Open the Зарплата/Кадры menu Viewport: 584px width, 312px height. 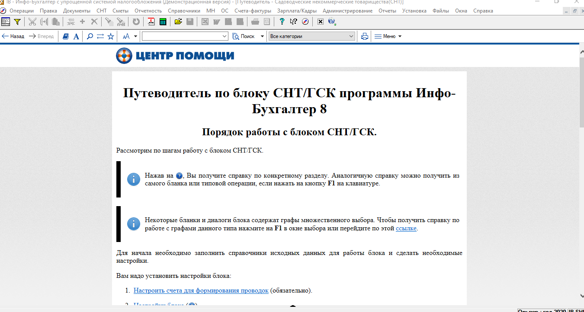point(297,11)
